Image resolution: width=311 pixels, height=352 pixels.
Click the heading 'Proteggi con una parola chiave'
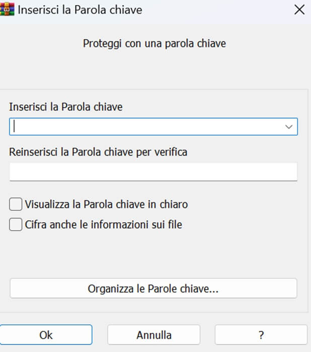click(154, 44)
